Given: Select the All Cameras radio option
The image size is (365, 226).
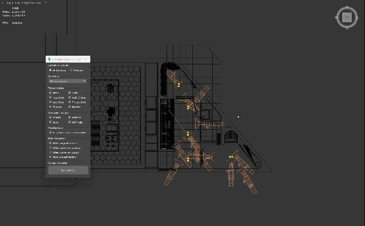Looking at the screenshot, I should click(x=50, y=70).
